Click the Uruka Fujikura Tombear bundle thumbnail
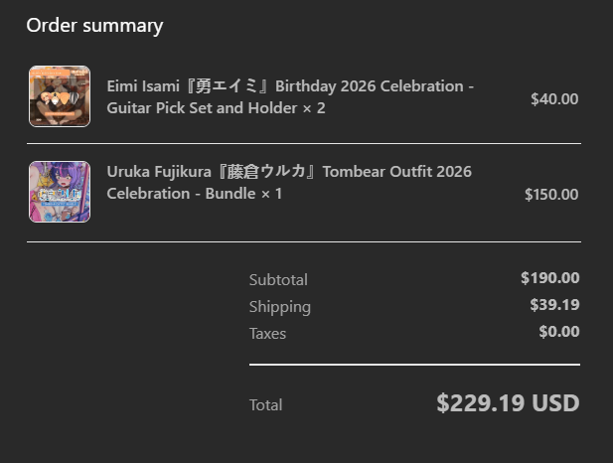Screen dimensions: 613x463 [60, 192]
